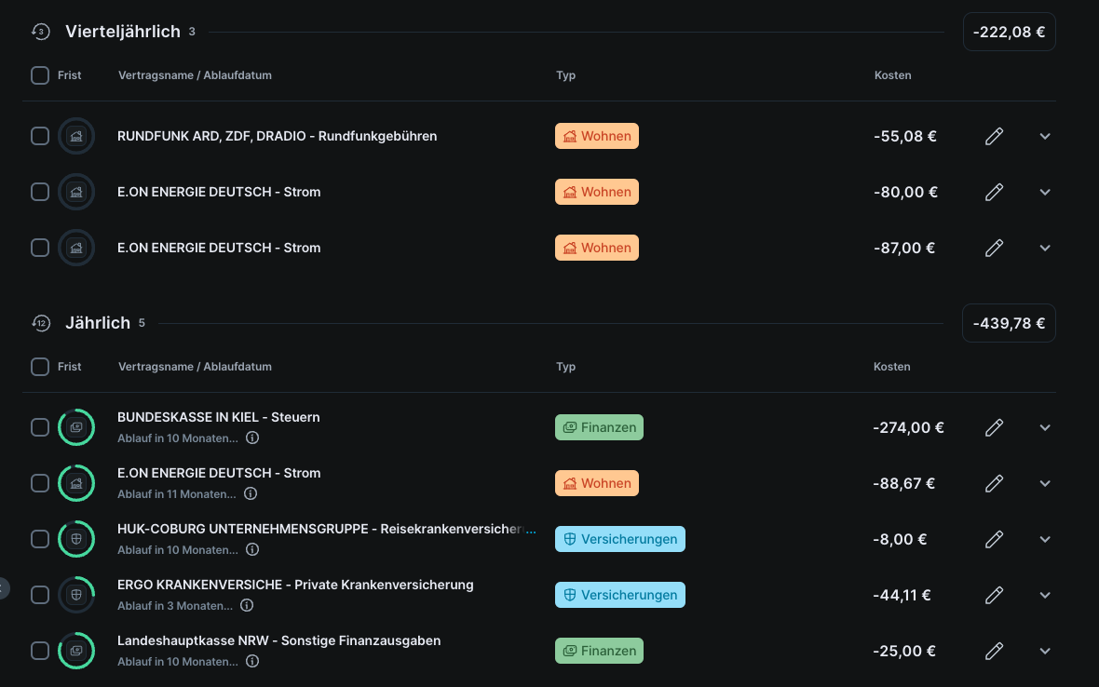Click the Vierteljährlich interval icon
Viewport: 1099px width, 687px height.
click(x=40, y=33)
